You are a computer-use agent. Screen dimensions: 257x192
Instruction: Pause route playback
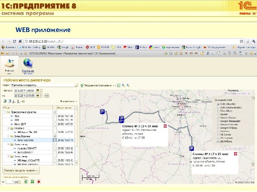click(x=32, y=182)
